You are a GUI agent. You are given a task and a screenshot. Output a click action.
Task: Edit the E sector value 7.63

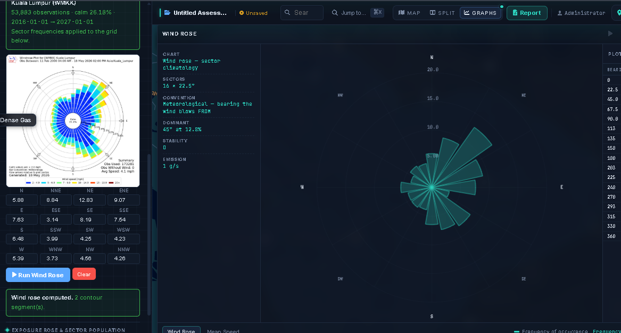(x=22, y=219)
